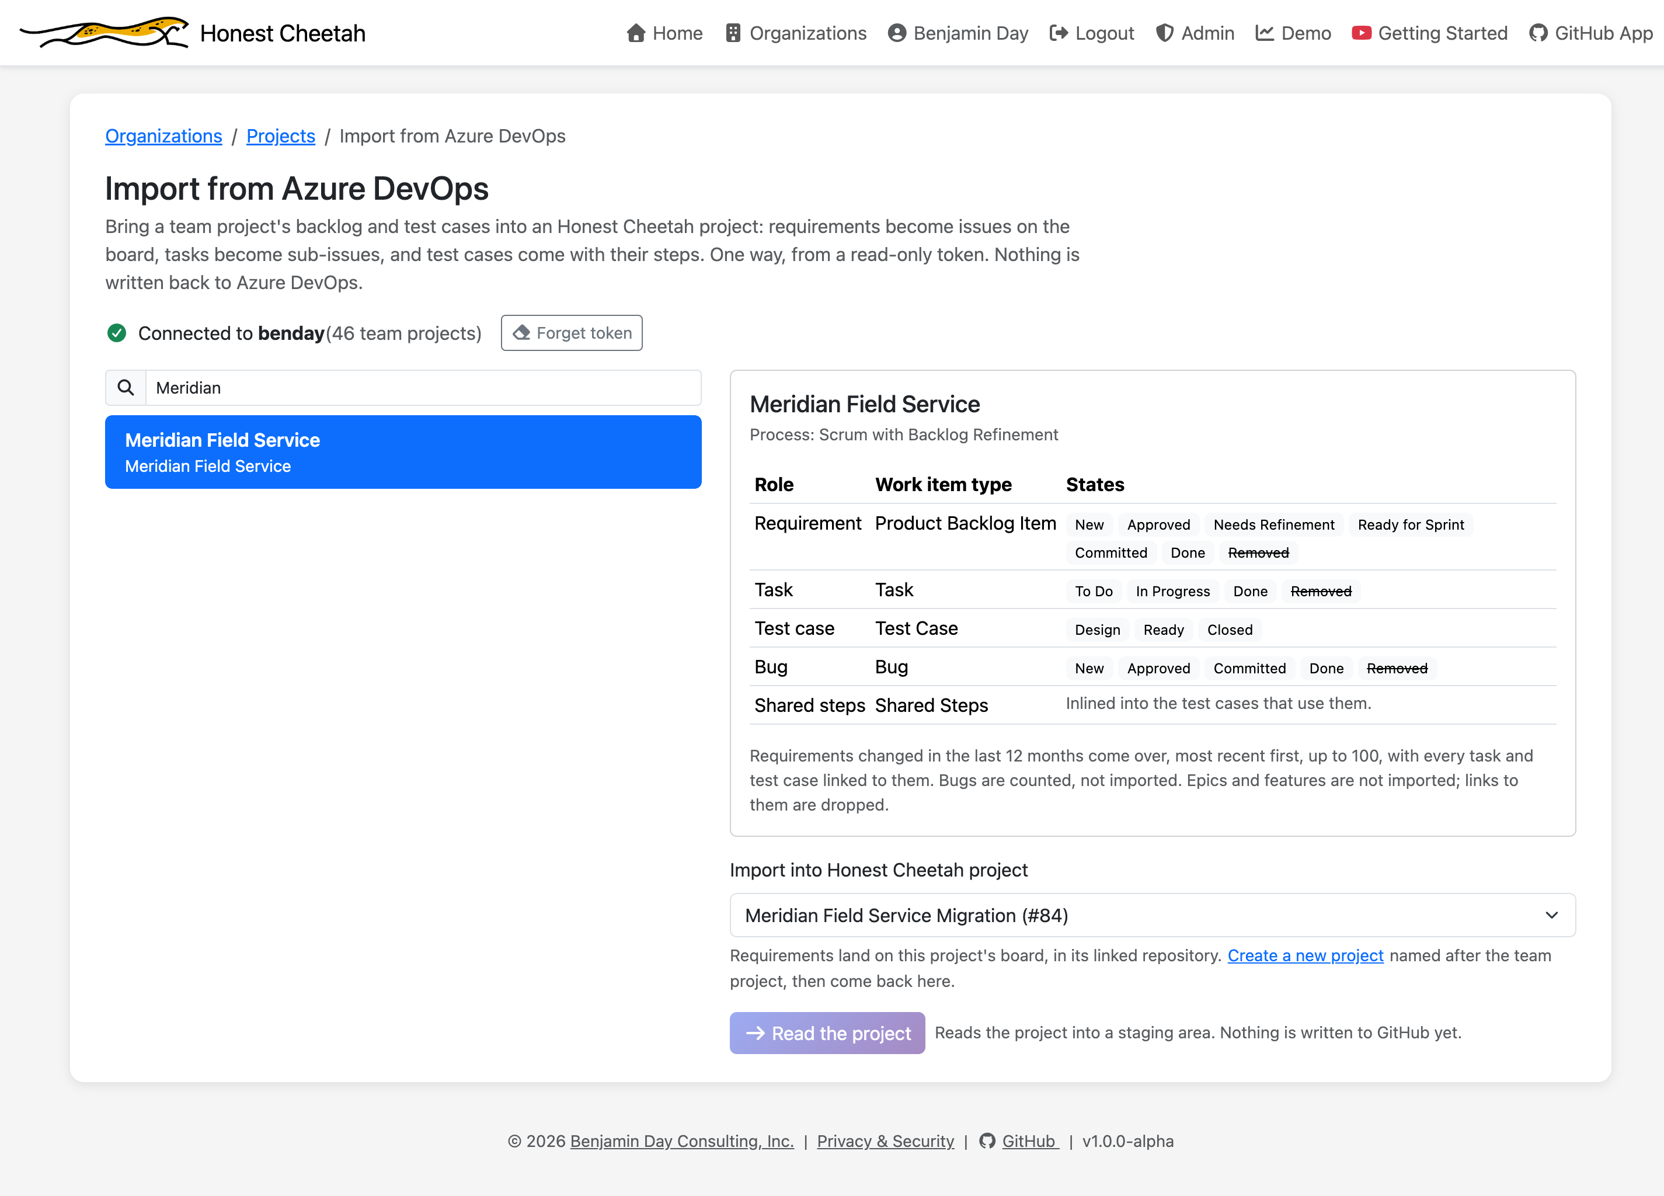This screenshot has height=1196, width=1664.
Task: Click the Closed state badge
Action: click(1230, 630)
